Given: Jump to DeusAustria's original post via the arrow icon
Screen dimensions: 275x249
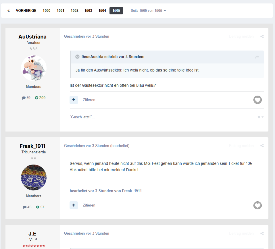Looking at the screenshot, I should pyautogui.click(x=257, y=57).
